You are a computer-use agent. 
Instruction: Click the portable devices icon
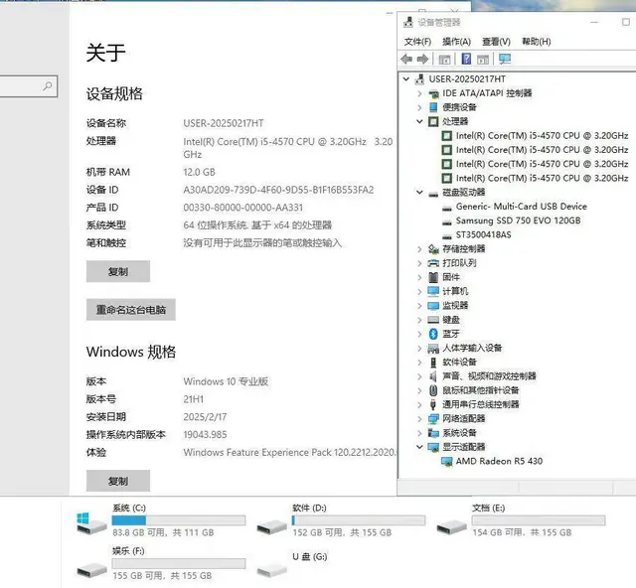tap(433, 107)
